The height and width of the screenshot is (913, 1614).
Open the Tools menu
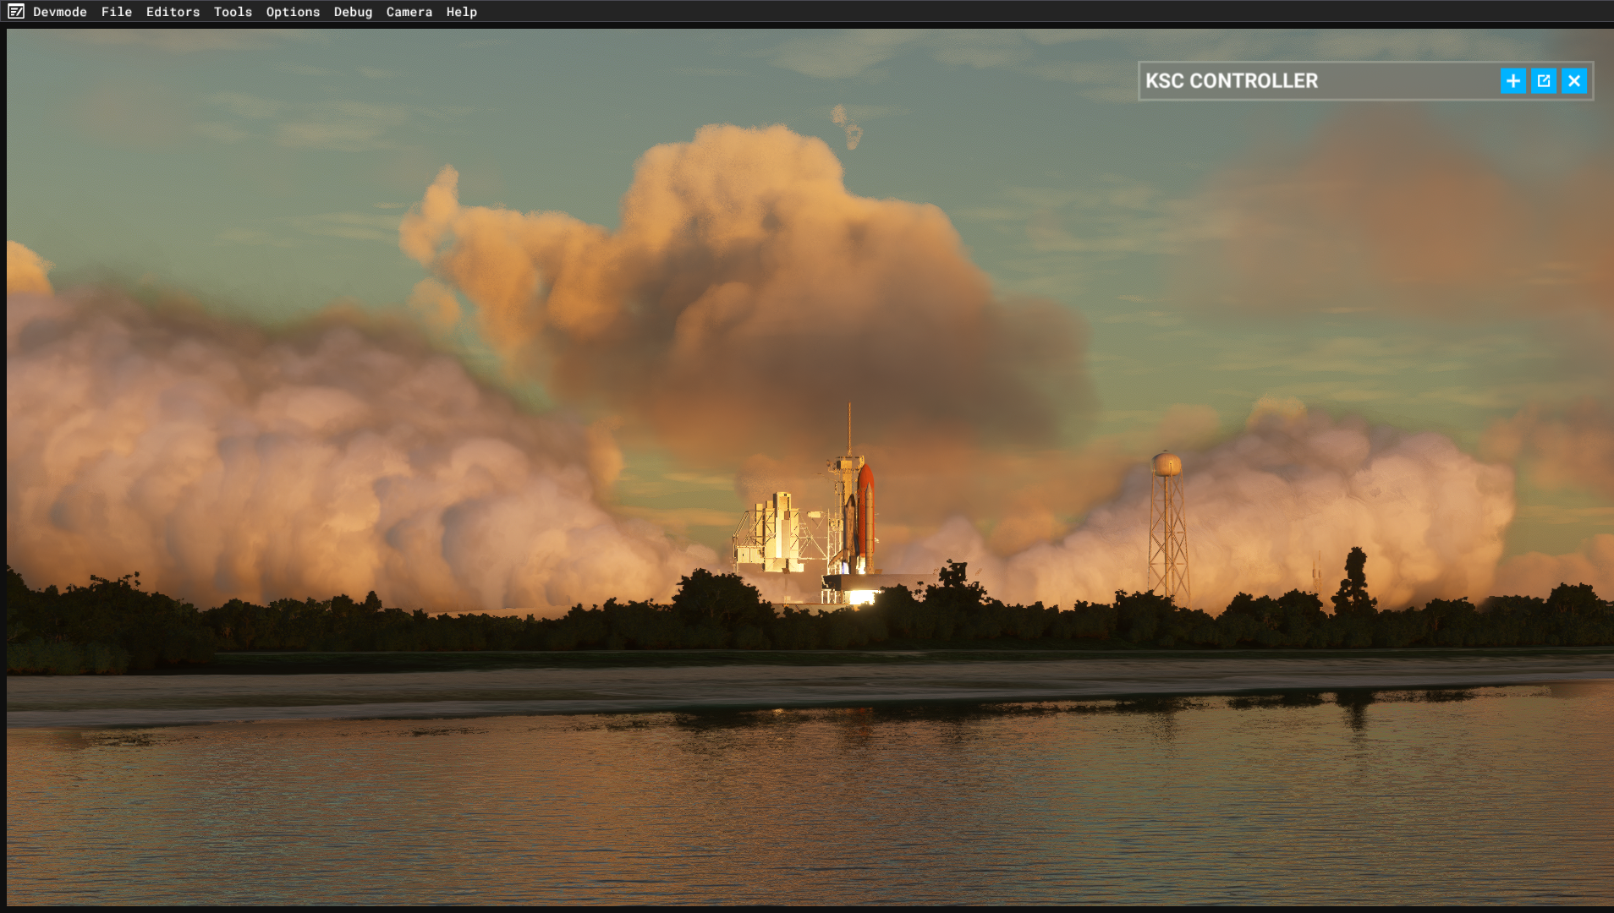point(233,12)
